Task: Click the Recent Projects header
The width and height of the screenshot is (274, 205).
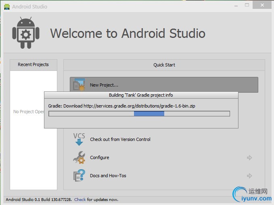Action: (x=33, y=64)
